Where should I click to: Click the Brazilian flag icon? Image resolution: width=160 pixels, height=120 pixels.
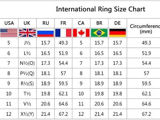click(99, 33)
